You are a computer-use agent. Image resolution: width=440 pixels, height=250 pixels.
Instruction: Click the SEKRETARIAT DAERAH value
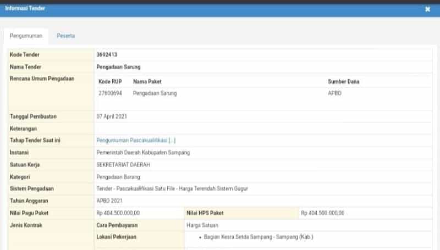[123, 164]
